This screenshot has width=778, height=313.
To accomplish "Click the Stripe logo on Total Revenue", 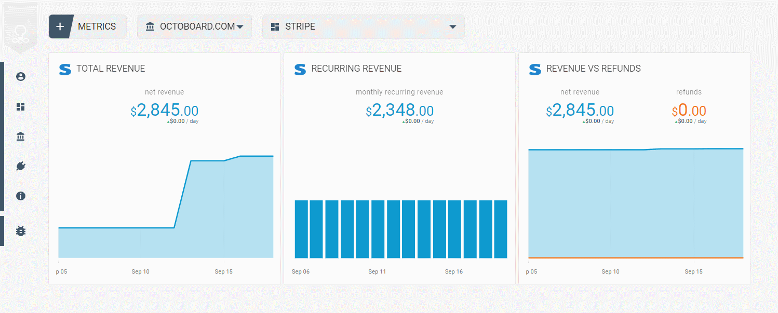I will click(x=65, y=69).
